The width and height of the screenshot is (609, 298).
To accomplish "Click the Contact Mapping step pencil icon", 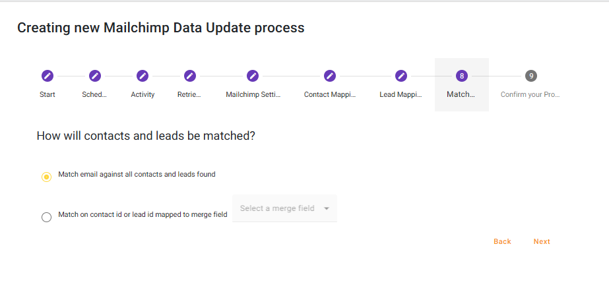I will point(330,76).
